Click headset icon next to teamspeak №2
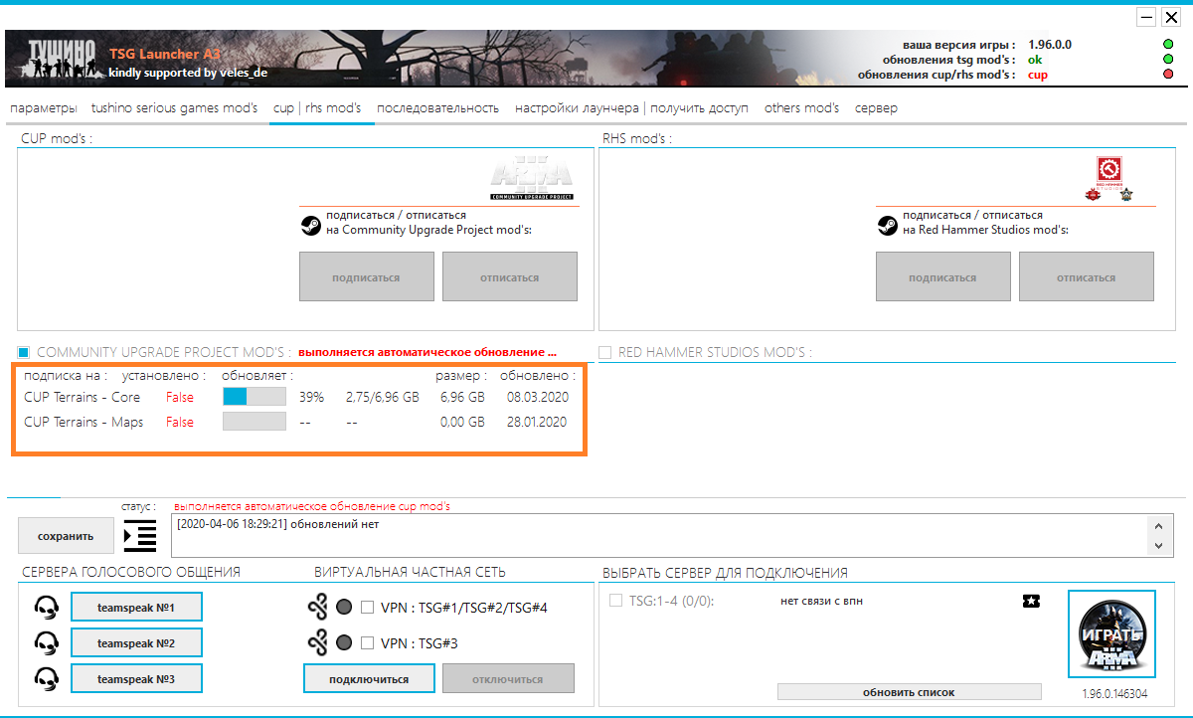Image resolution: width=1193 pixels, height=718 pixels. 46,642
